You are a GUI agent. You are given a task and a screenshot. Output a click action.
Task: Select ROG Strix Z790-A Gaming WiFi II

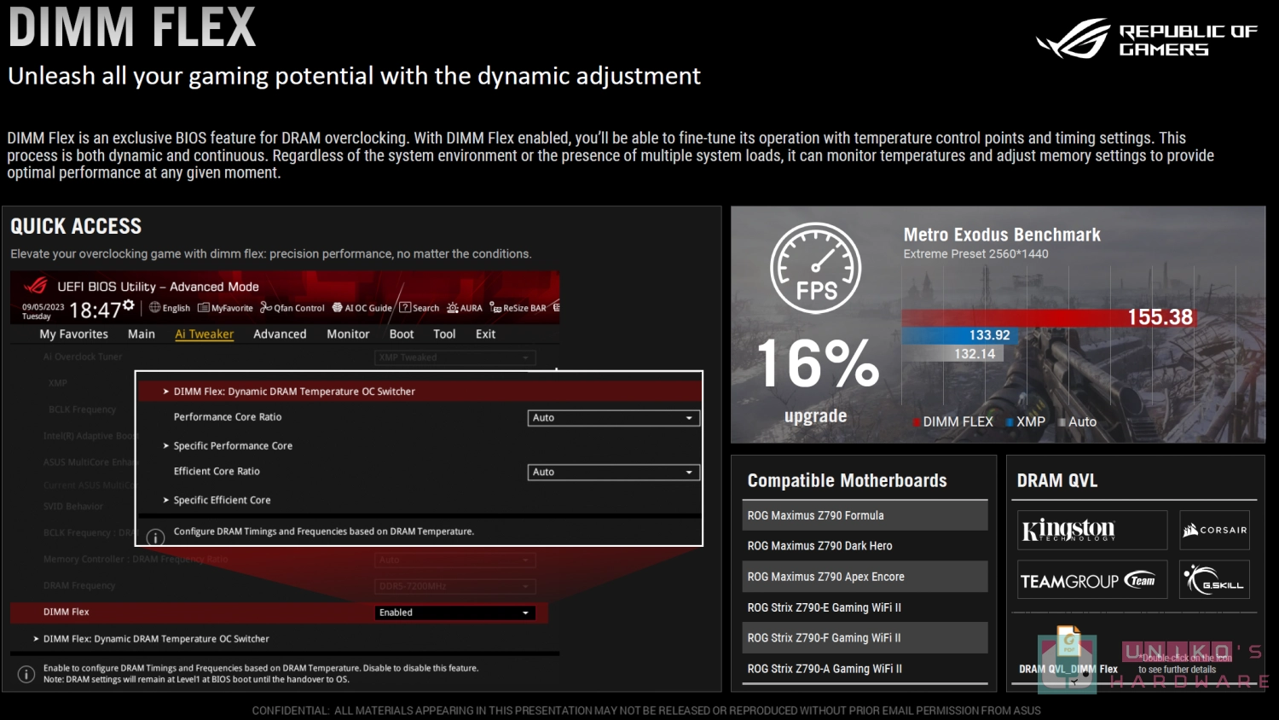pyautogui.click(x=865, y=669)
